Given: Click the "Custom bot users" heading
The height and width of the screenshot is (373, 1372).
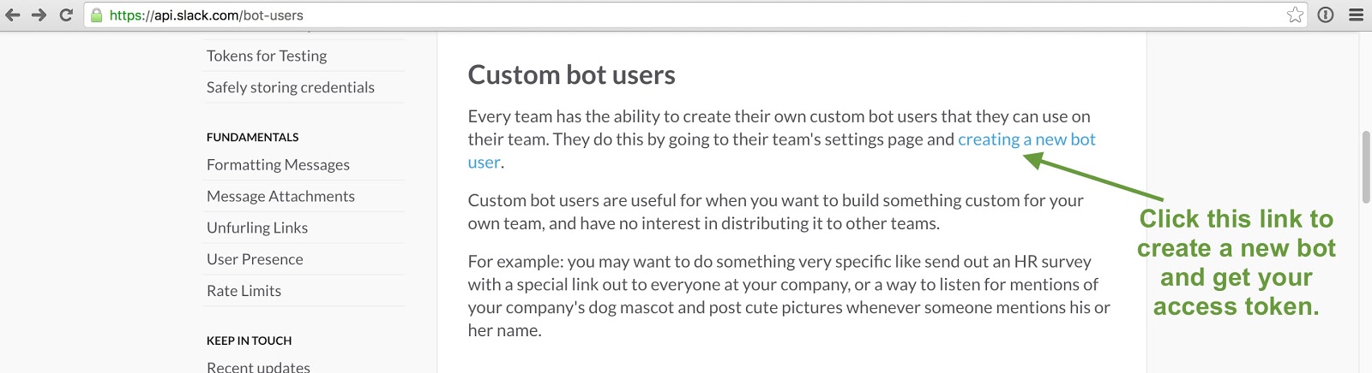Looking at the screenshot, I should [571, 75].
